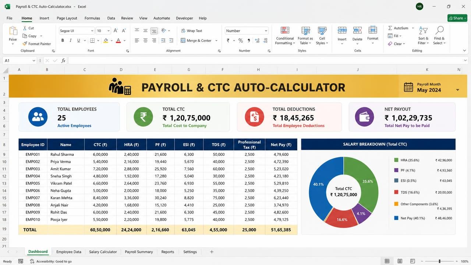Click the Paste clipboard icon
Image resolution: width=471 pixels, height=265 pixels.
13,31
